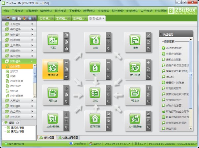Viewport: 199px width, 148px height.
Task: Open the 应付账款 accounts payable tile
Action: 135,67
